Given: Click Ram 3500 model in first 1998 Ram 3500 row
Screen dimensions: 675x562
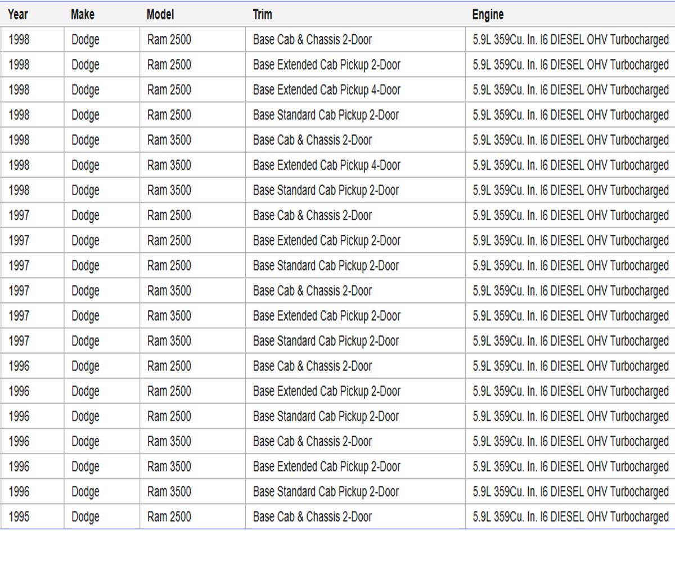Looking at the screenshot, I should (169, 140).
